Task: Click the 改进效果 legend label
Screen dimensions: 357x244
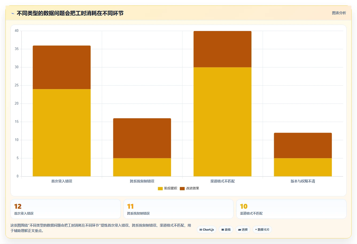Action: point(192,188)
